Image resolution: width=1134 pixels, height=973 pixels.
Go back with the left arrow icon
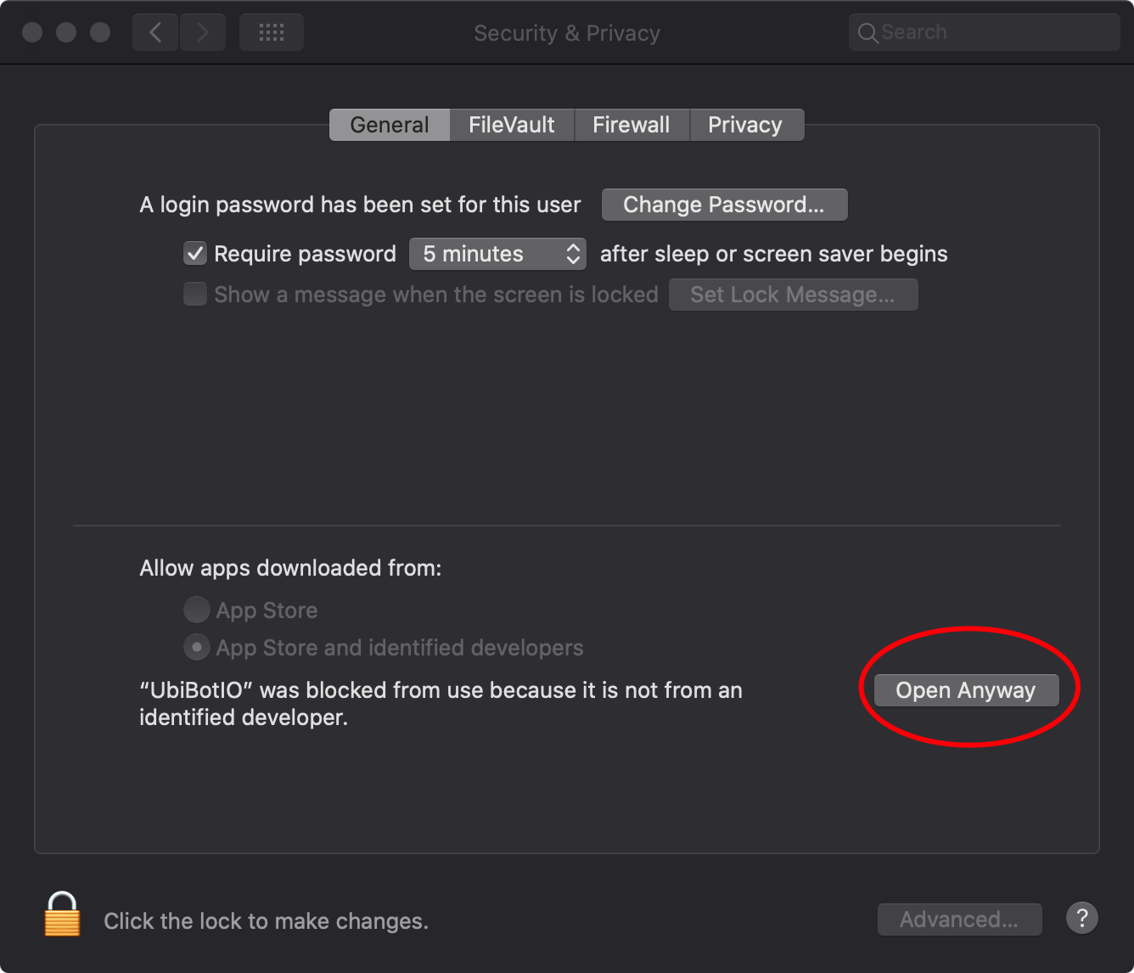click(155, 32)
